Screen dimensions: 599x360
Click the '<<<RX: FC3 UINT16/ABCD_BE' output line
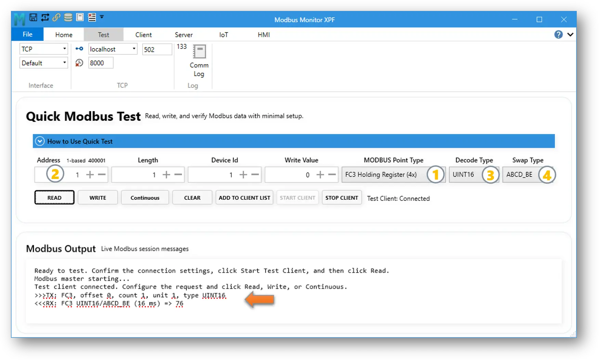tap(109, 303)
